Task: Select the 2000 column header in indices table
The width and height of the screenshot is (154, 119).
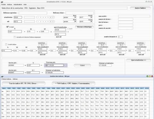Action: pyautogui.click(x=58, y=88)
